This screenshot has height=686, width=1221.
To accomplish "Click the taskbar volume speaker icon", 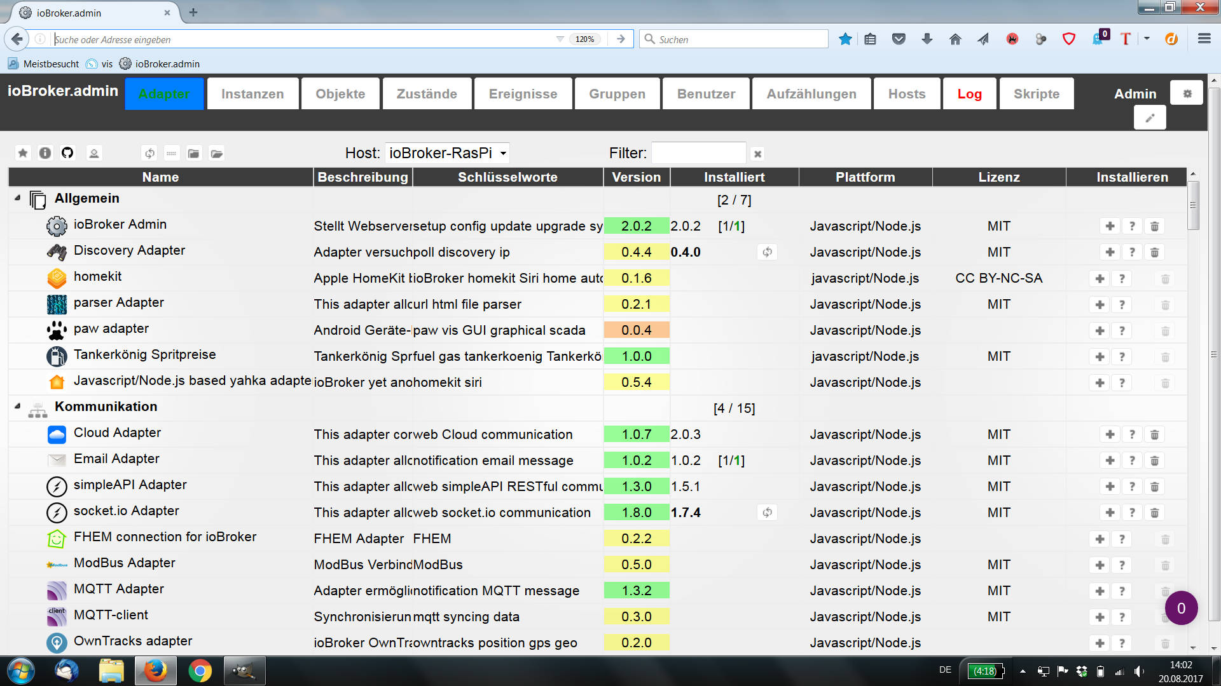I will pos(1138,671).
